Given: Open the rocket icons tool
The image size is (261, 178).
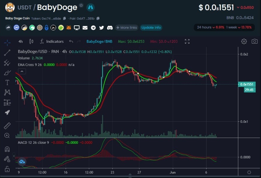Looking at the screenshot, I should [7, 112].
